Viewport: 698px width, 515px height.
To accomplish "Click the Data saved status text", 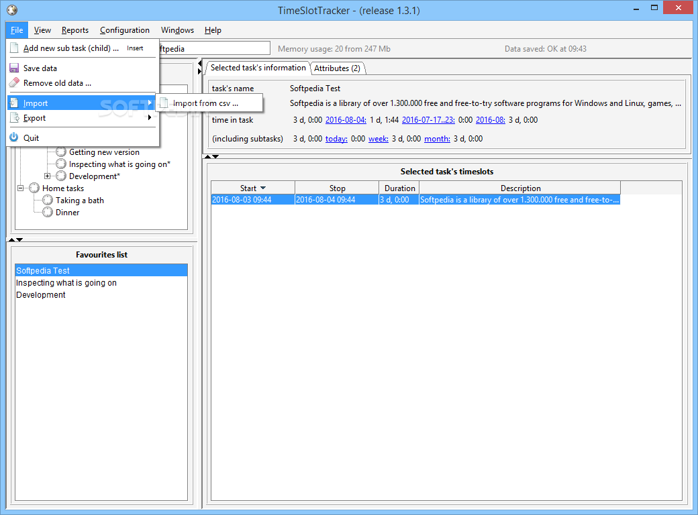I will [x=545, y=48].
